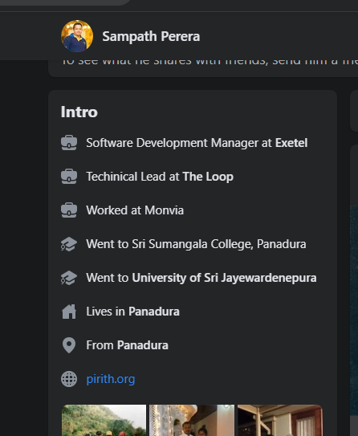Click the Intro section heading
Image resolution: width=358 pixels, height=436 pixels.
pos(79,112)
